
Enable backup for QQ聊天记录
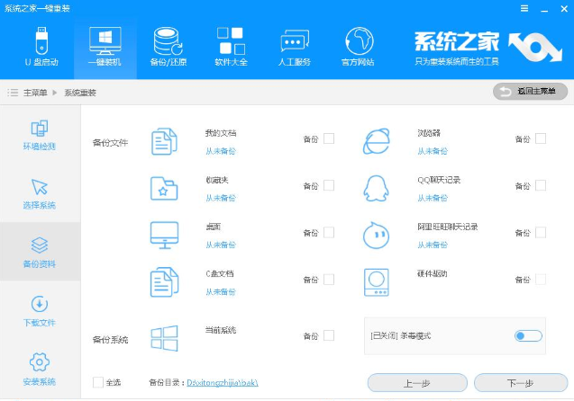(541, 185)
